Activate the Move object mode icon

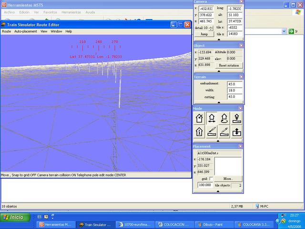[212, 118]
